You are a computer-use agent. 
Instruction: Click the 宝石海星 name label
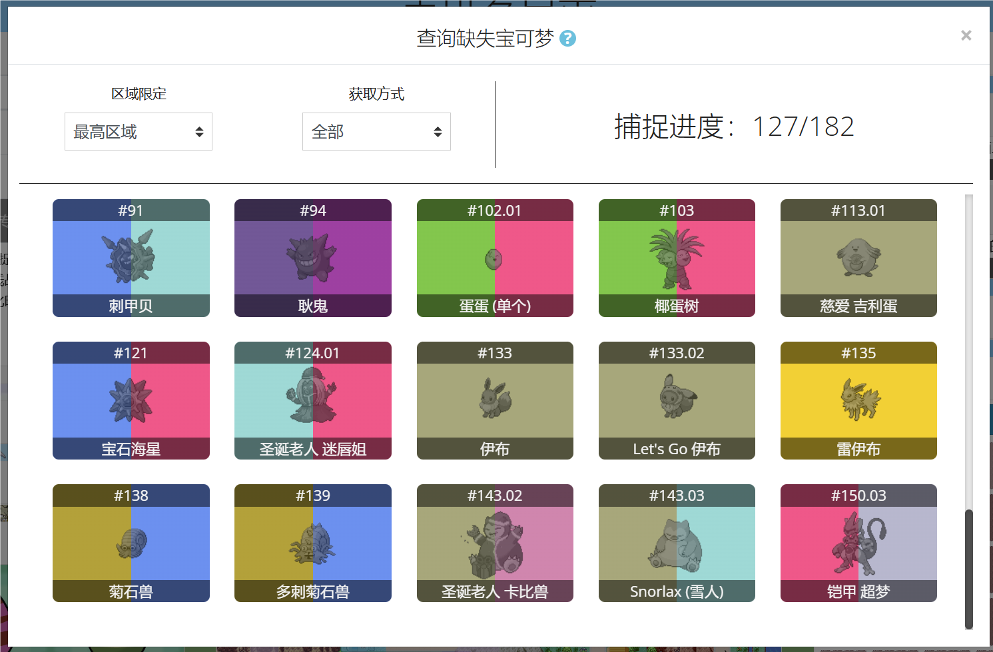click(x=131, y=449)
